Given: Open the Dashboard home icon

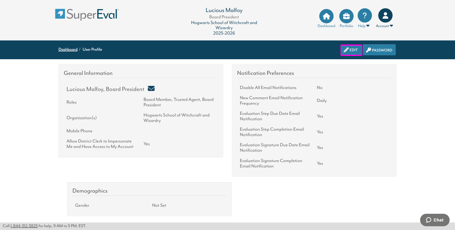Looking at the screenshot, I should [326, 16].
